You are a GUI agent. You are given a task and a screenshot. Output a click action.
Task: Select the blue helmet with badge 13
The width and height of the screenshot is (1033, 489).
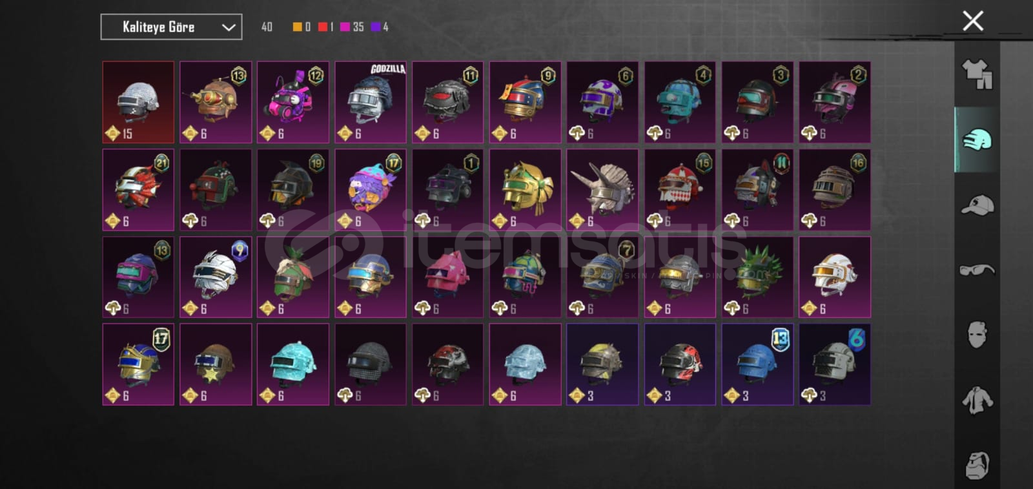(x=757, y=364)
